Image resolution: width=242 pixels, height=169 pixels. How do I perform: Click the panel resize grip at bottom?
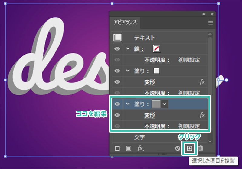tap(162, 154)
